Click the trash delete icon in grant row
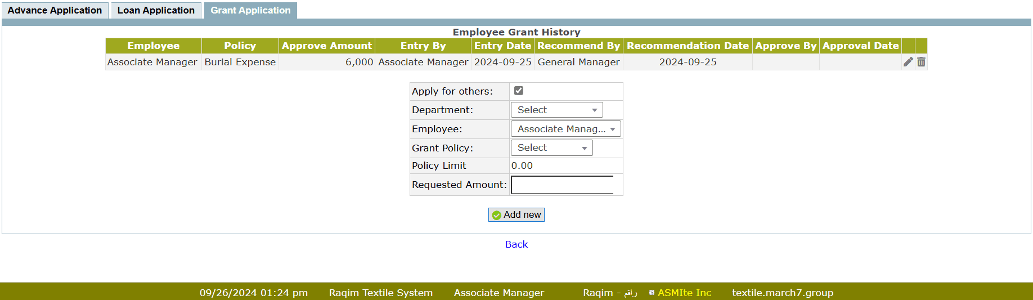 point(921,62)
